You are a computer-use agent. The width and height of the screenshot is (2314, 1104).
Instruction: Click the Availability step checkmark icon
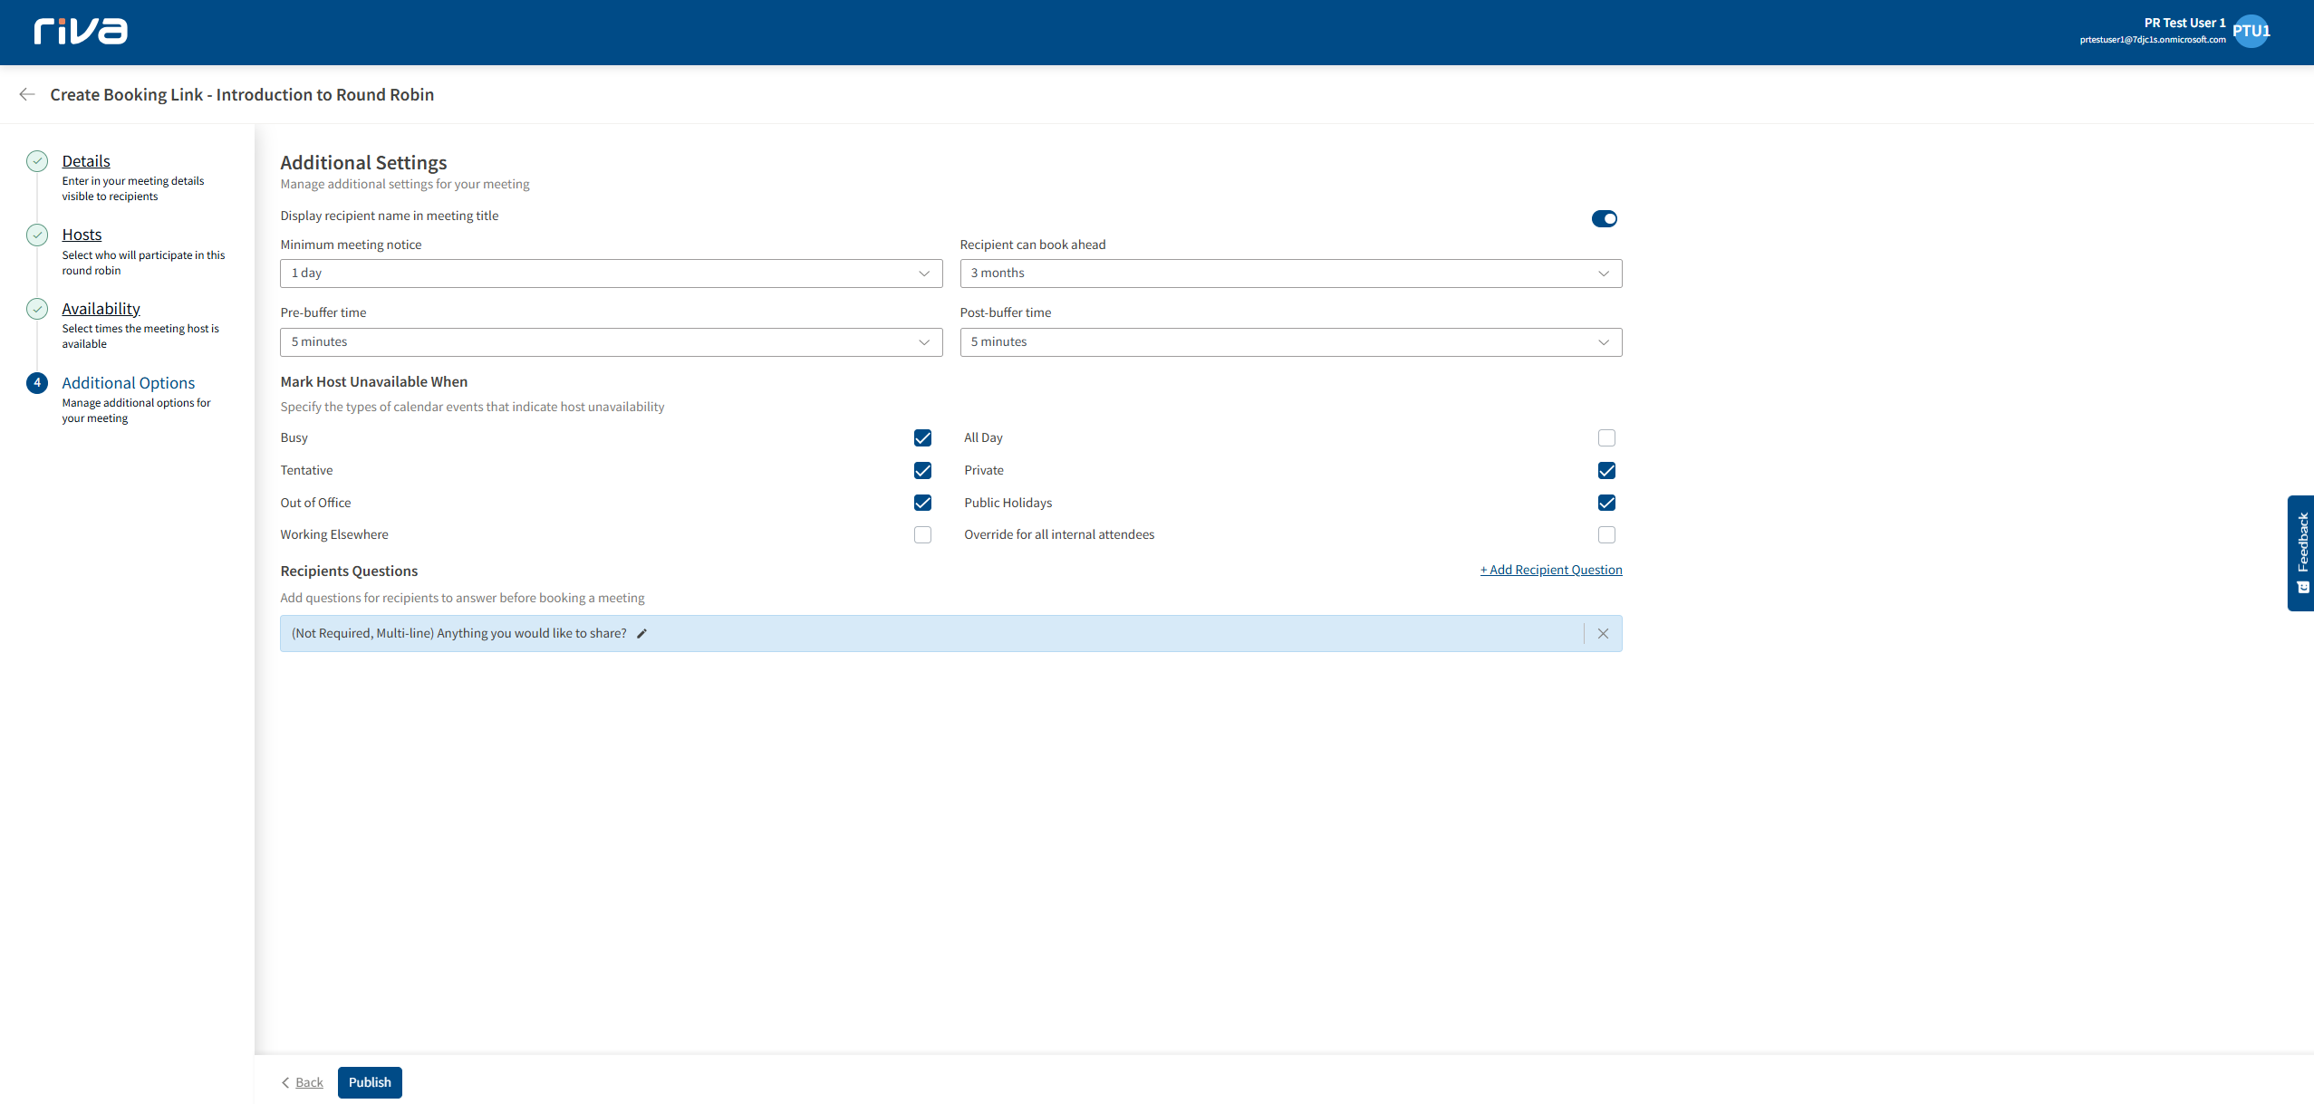tap(37, 309)
